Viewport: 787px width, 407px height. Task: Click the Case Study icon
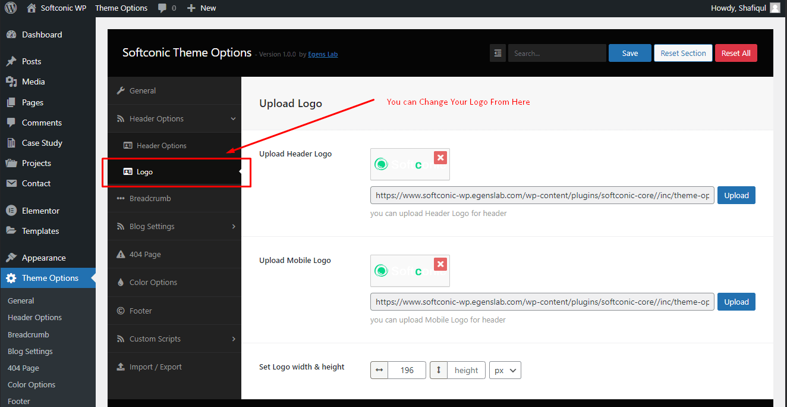pyautogui.click(x=11, y=143)
